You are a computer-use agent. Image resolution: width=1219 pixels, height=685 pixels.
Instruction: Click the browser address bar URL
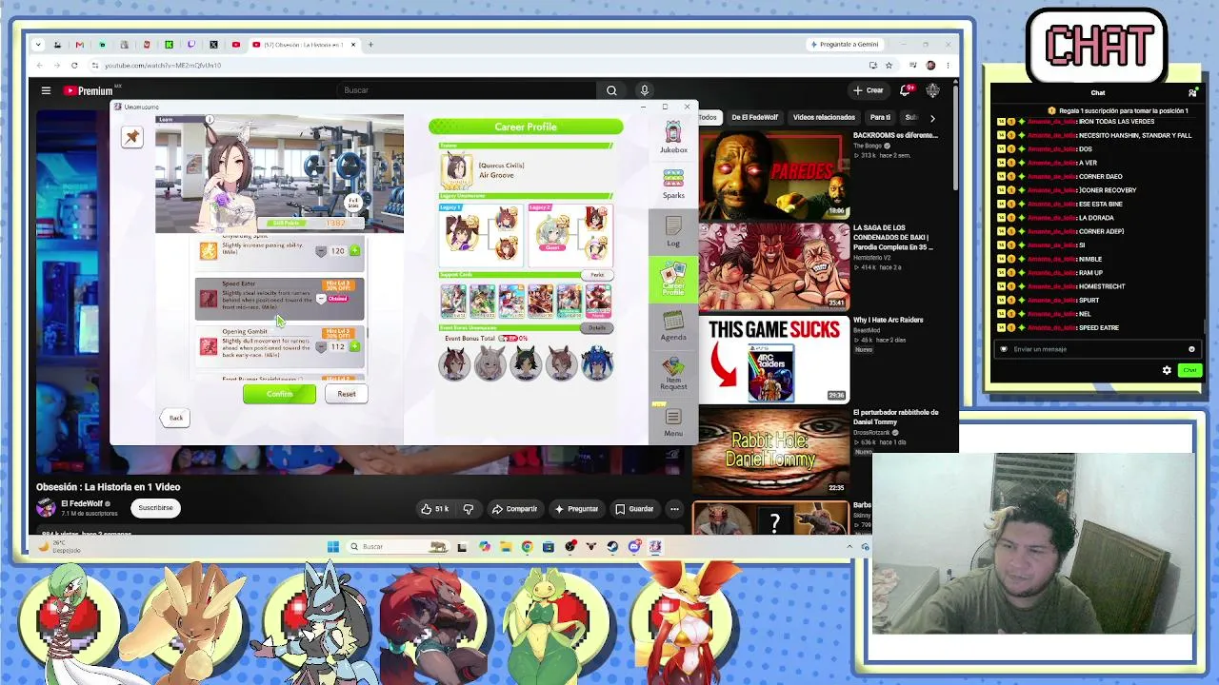(x=163, y=66)
